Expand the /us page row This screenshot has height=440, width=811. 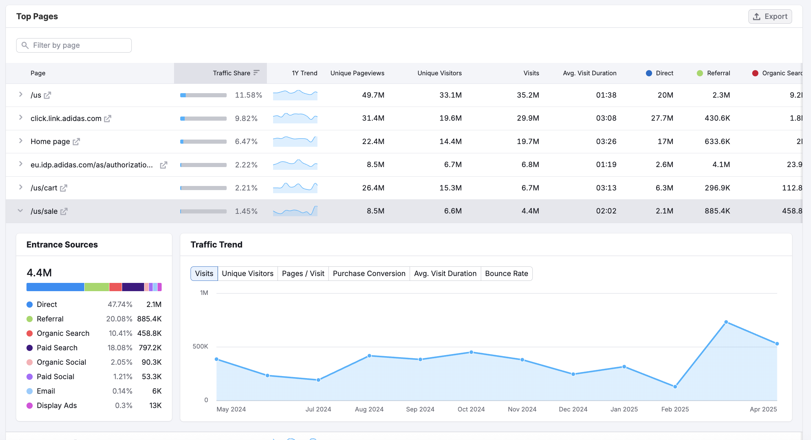pyautogui.click(x=21, y=95)
